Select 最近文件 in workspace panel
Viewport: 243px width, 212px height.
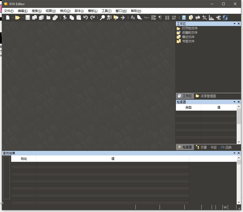click(188, 37)
